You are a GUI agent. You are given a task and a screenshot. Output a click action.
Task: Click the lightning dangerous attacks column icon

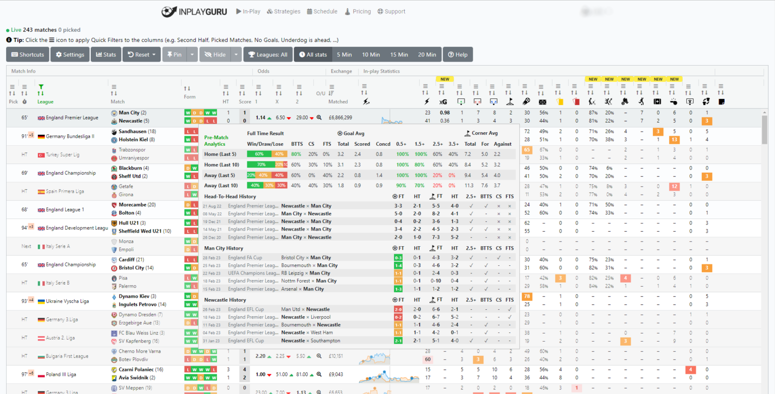(426, 101)
